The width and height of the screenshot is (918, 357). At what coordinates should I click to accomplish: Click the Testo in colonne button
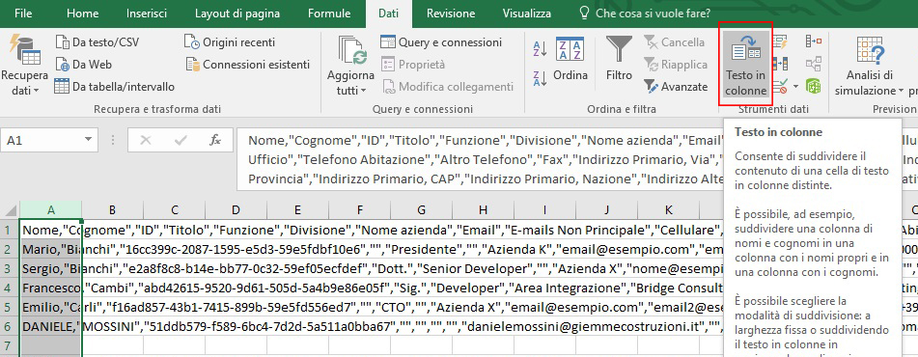pos(746,65)
